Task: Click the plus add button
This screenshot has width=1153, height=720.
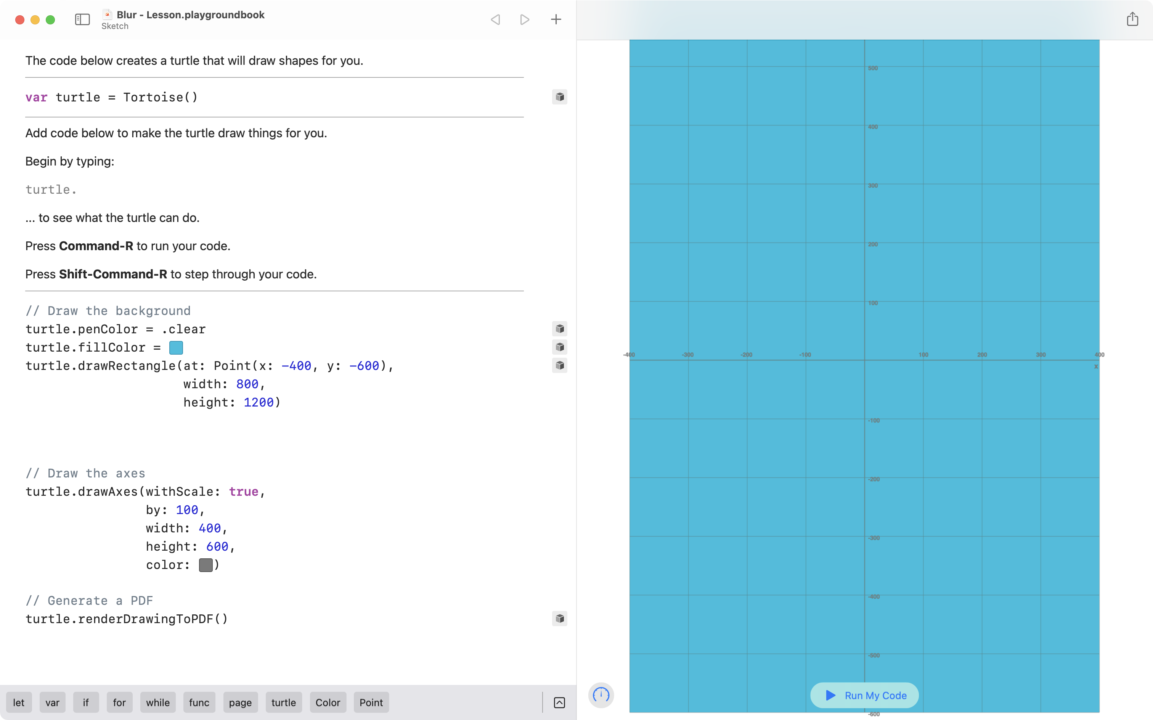Action: tap(556, 19)
